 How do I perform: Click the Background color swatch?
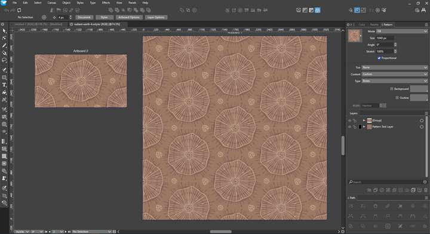[x=419, y=89]
